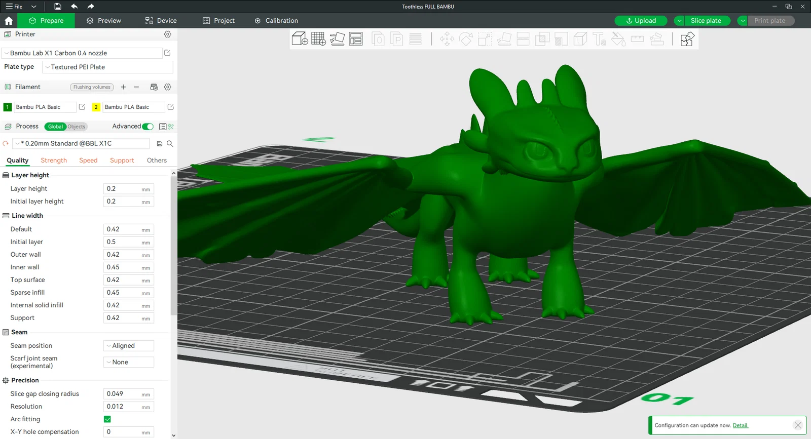
Task: Click the Save project disk icon
Action: click(x=58, y=7)
